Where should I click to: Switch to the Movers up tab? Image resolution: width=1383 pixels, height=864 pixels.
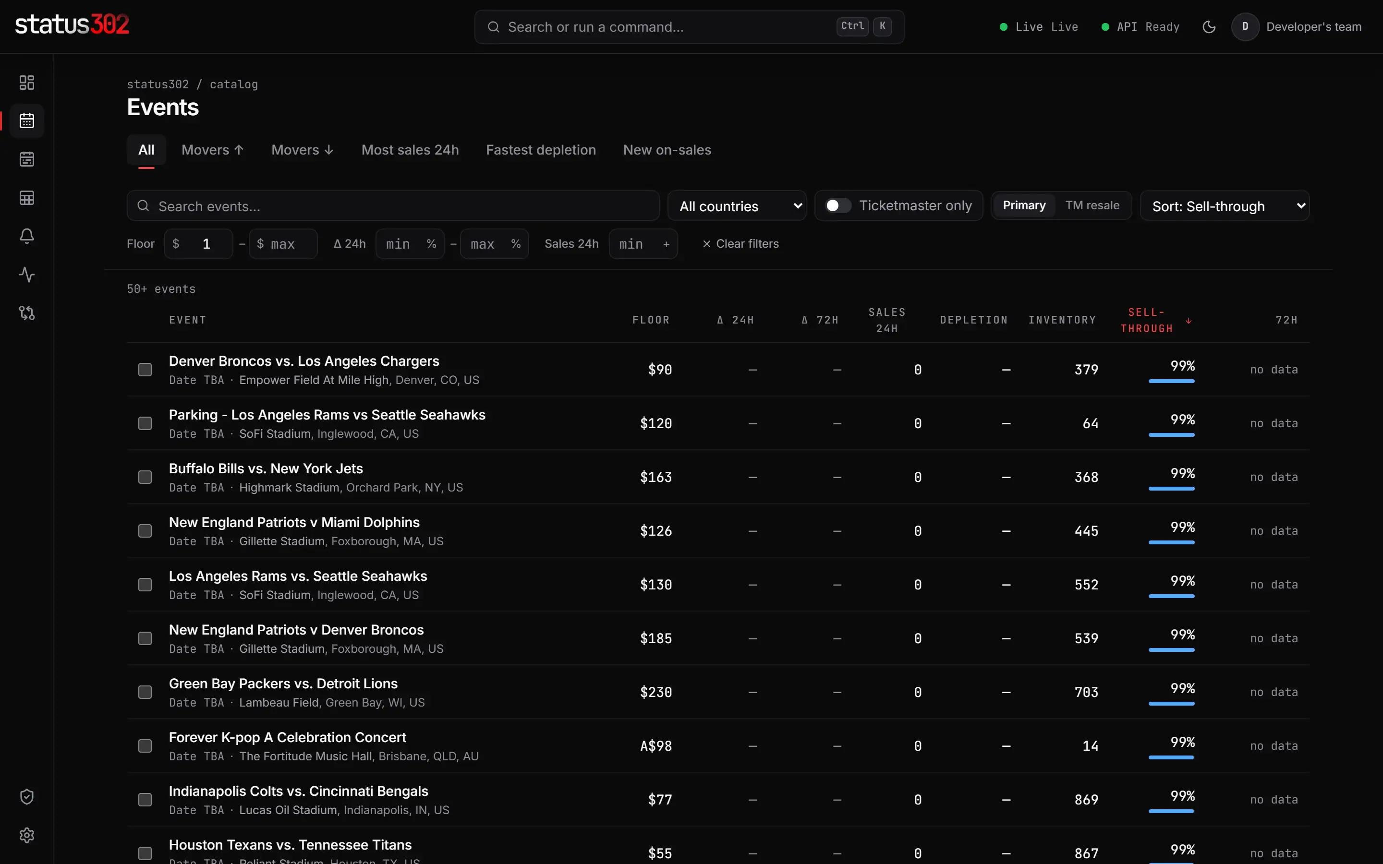point(213,150)
